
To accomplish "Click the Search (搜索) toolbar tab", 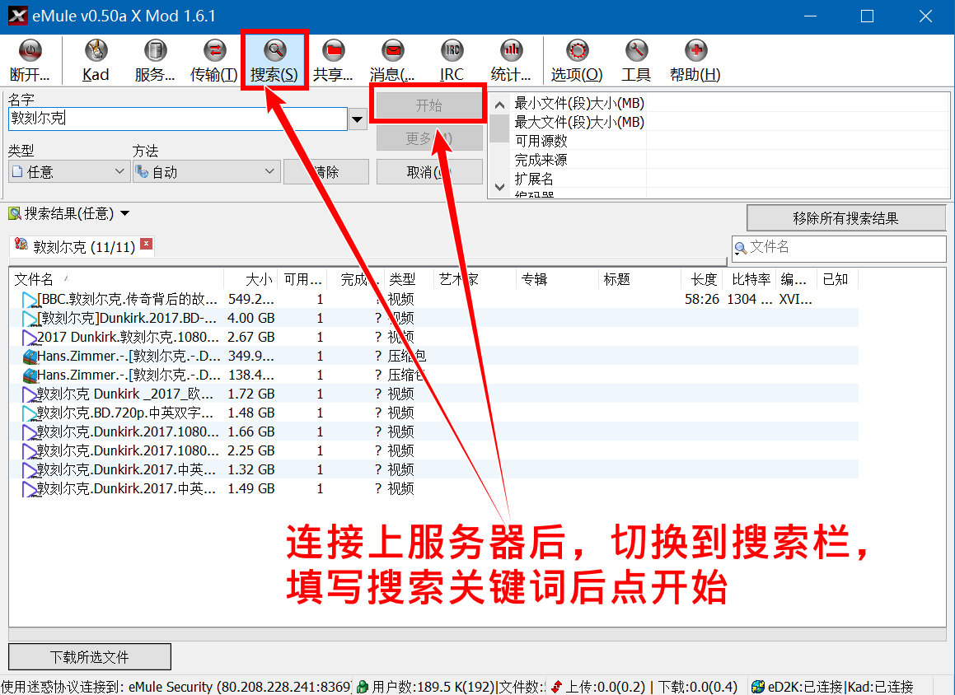I will pyautogui.click(x=274, y=59).
